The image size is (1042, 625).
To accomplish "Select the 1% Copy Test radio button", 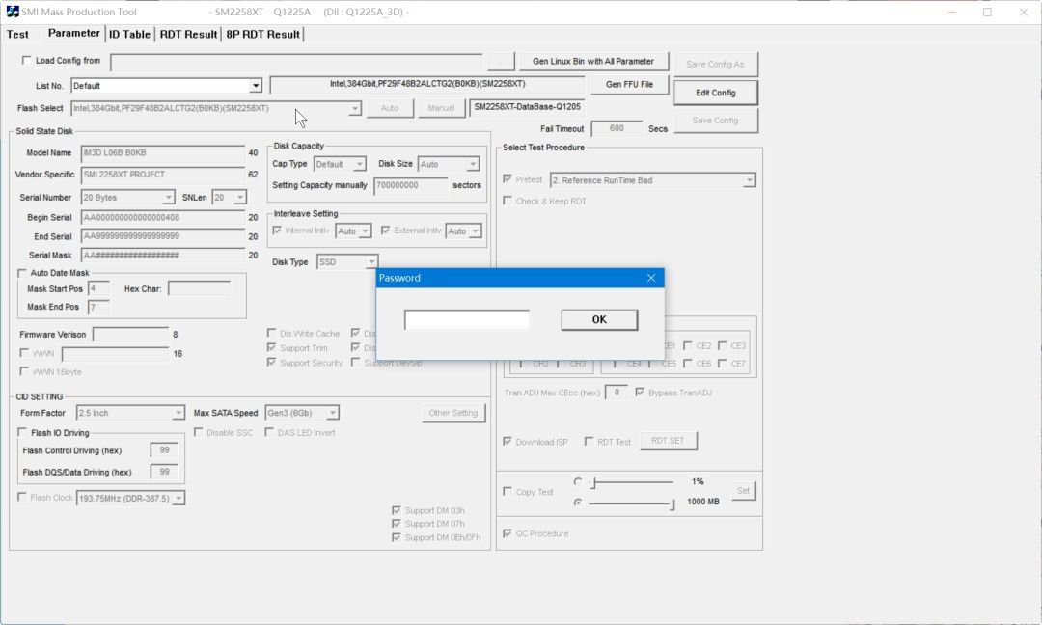I will coord(578,481).
